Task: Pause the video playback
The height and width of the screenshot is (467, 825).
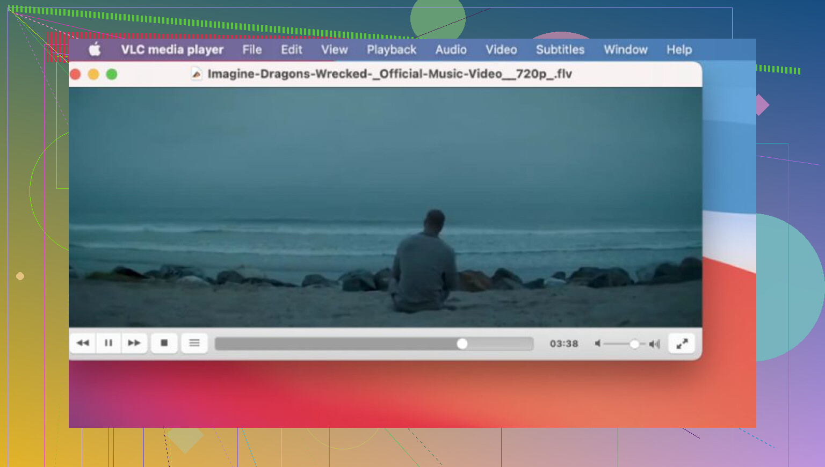Action: click(x=108, y=343)
